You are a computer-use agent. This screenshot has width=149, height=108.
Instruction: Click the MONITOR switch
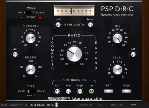coord(134,105)
